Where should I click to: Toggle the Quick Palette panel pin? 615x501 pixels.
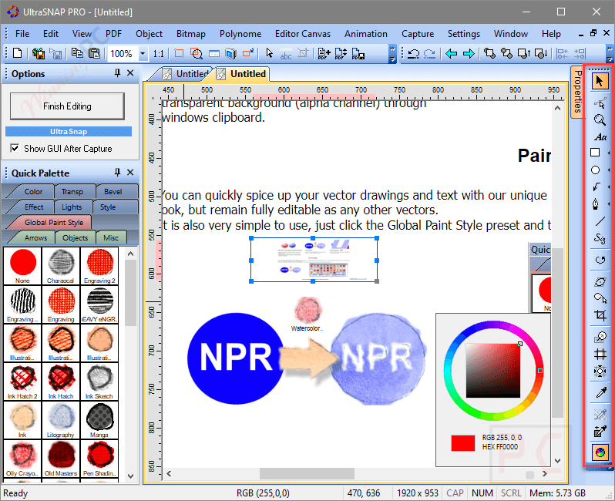(117, 172)
